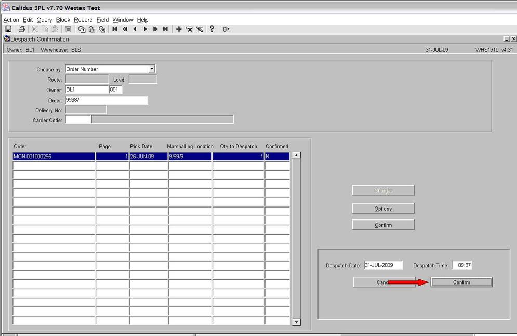Screen dimensions: 517x336
Task: Click the Options button
Action: (x=383, y=209)
